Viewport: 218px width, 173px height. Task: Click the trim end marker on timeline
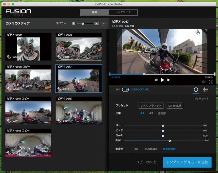[x=215, y=74]
